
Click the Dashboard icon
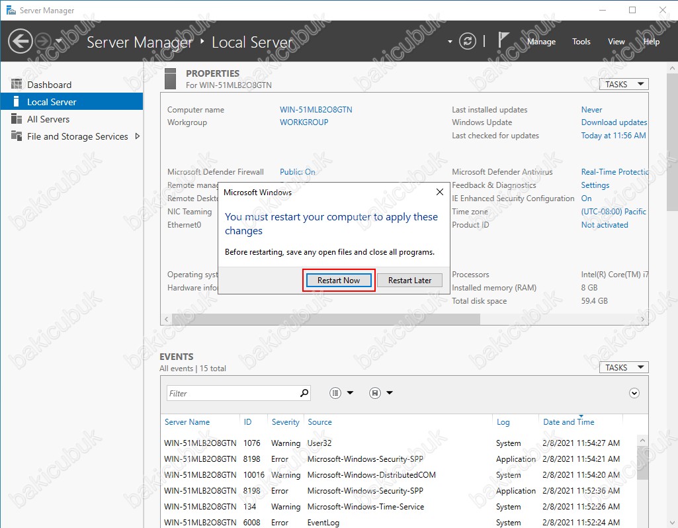[17, 84]
